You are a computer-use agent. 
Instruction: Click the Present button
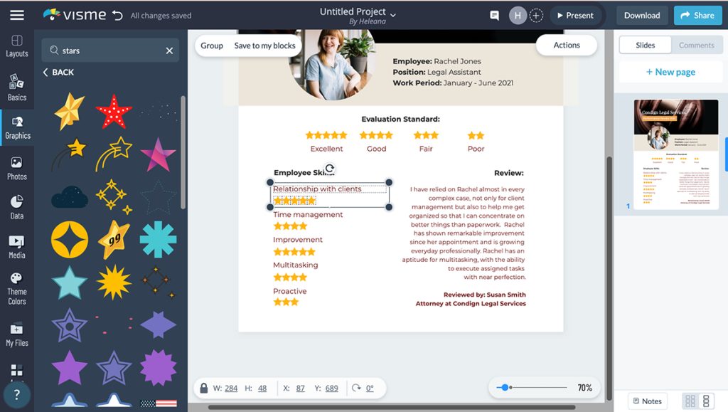[577, 15]
